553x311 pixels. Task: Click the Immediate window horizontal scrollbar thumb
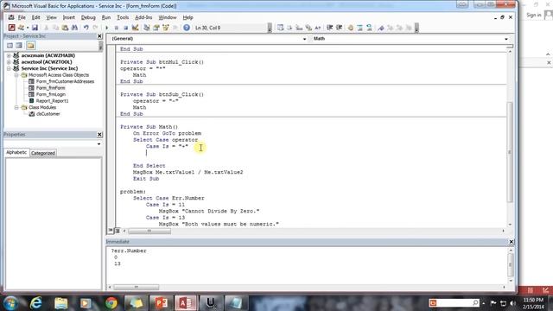[137, 288]
